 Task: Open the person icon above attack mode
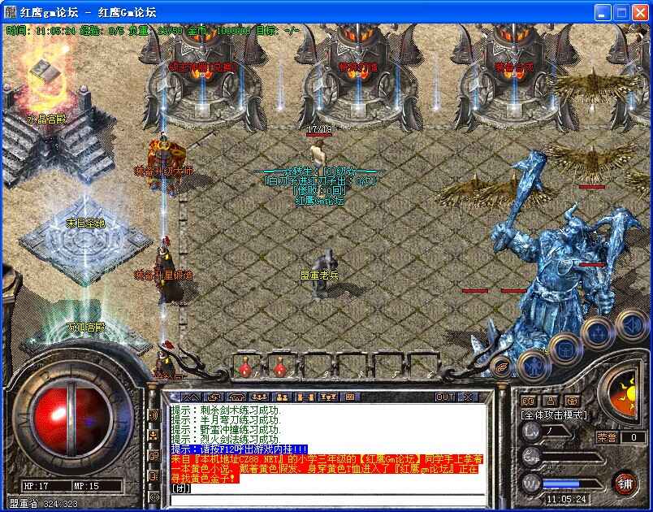550,401
